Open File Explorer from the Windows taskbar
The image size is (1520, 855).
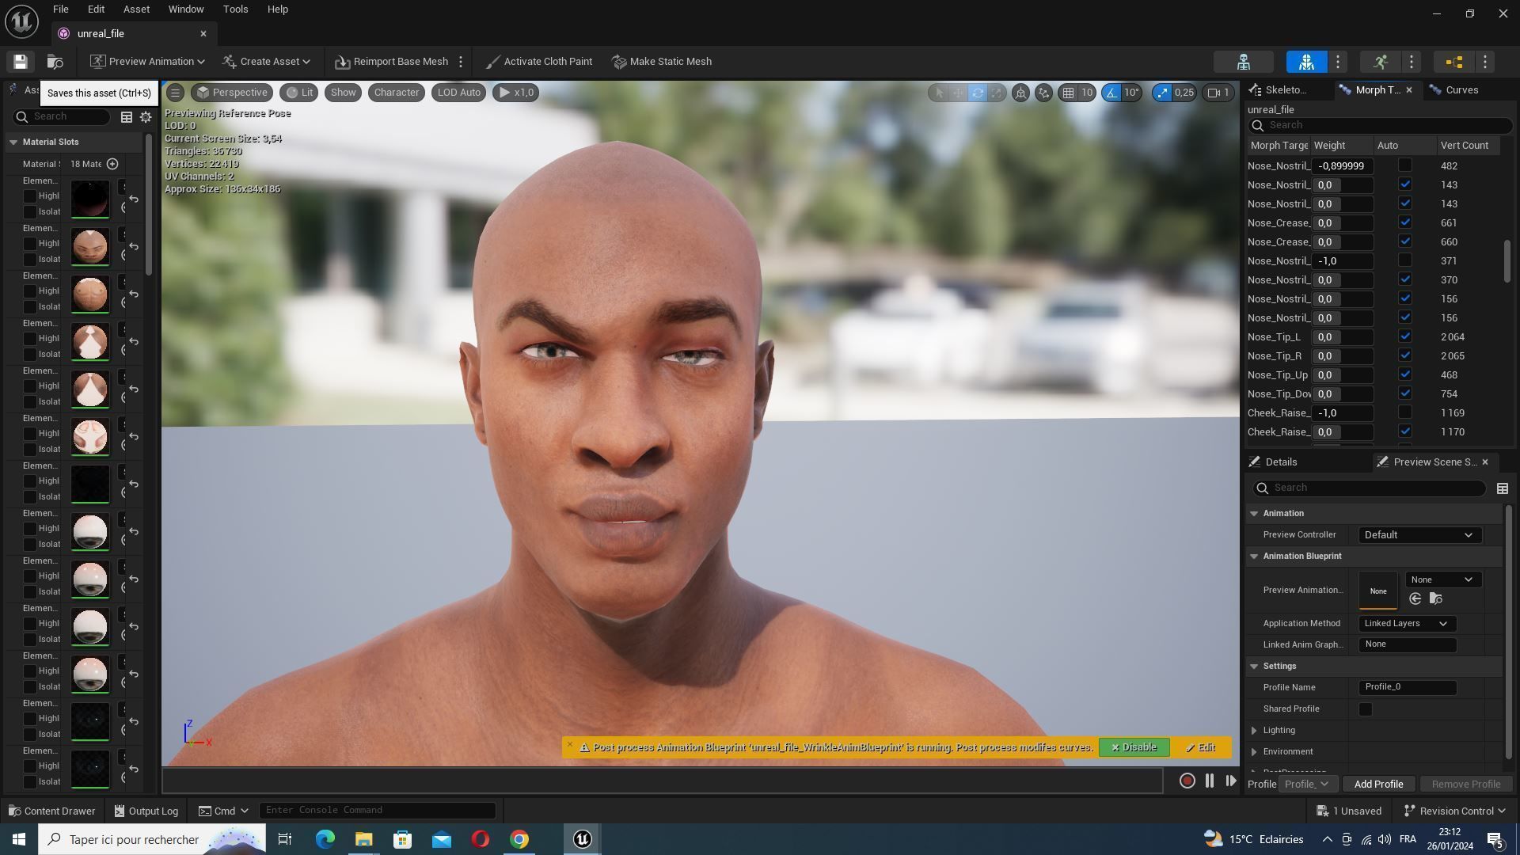coord(363,839)
